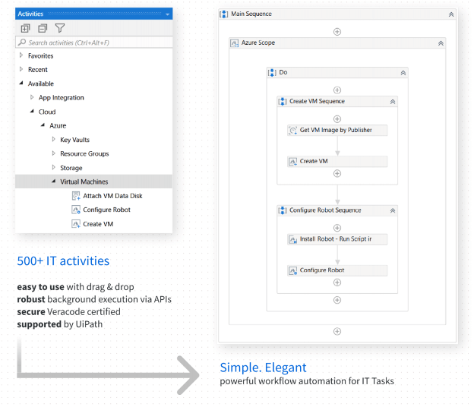Select Configure Robot activity in workflow
474x407 pixels.
pyautogui.click(x=337, y=270)
